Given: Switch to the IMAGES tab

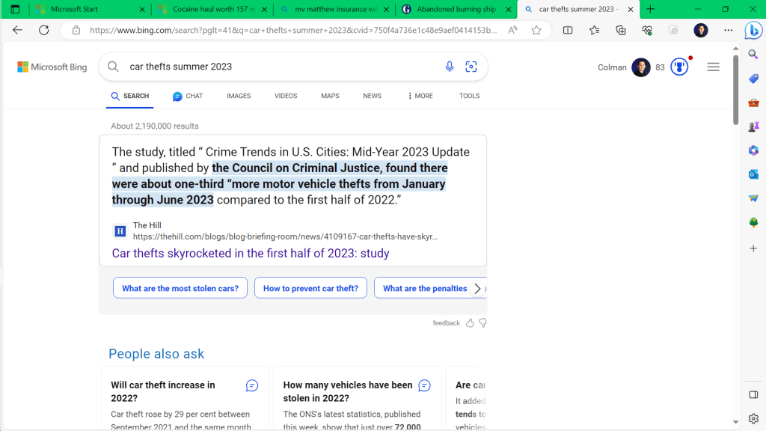Looking at the screenshot, I should pyautogui.click(x=239, y=96).
